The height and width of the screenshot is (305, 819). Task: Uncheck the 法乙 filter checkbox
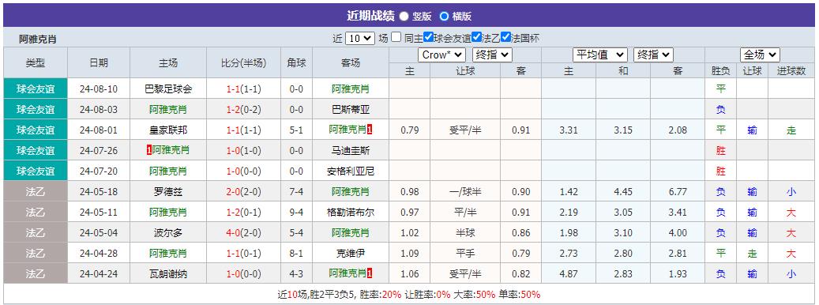[x=476, y=38]
